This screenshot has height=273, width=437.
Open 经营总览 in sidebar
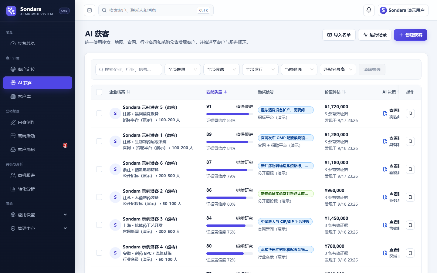pyautogui.click(x=38, y=43)
